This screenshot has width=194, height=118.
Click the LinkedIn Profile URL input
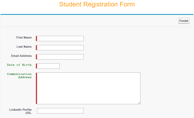click(60, 111)
